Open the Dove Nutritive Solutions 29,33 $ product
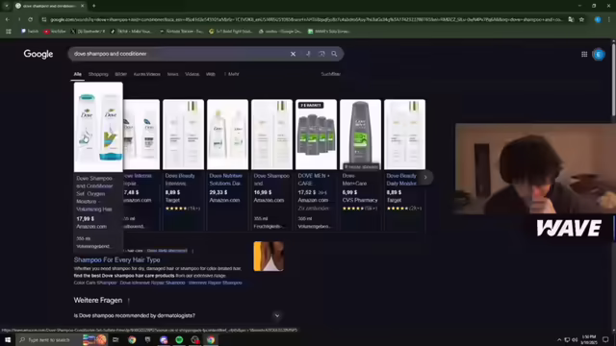616x346 pixels. click(228, 135)
